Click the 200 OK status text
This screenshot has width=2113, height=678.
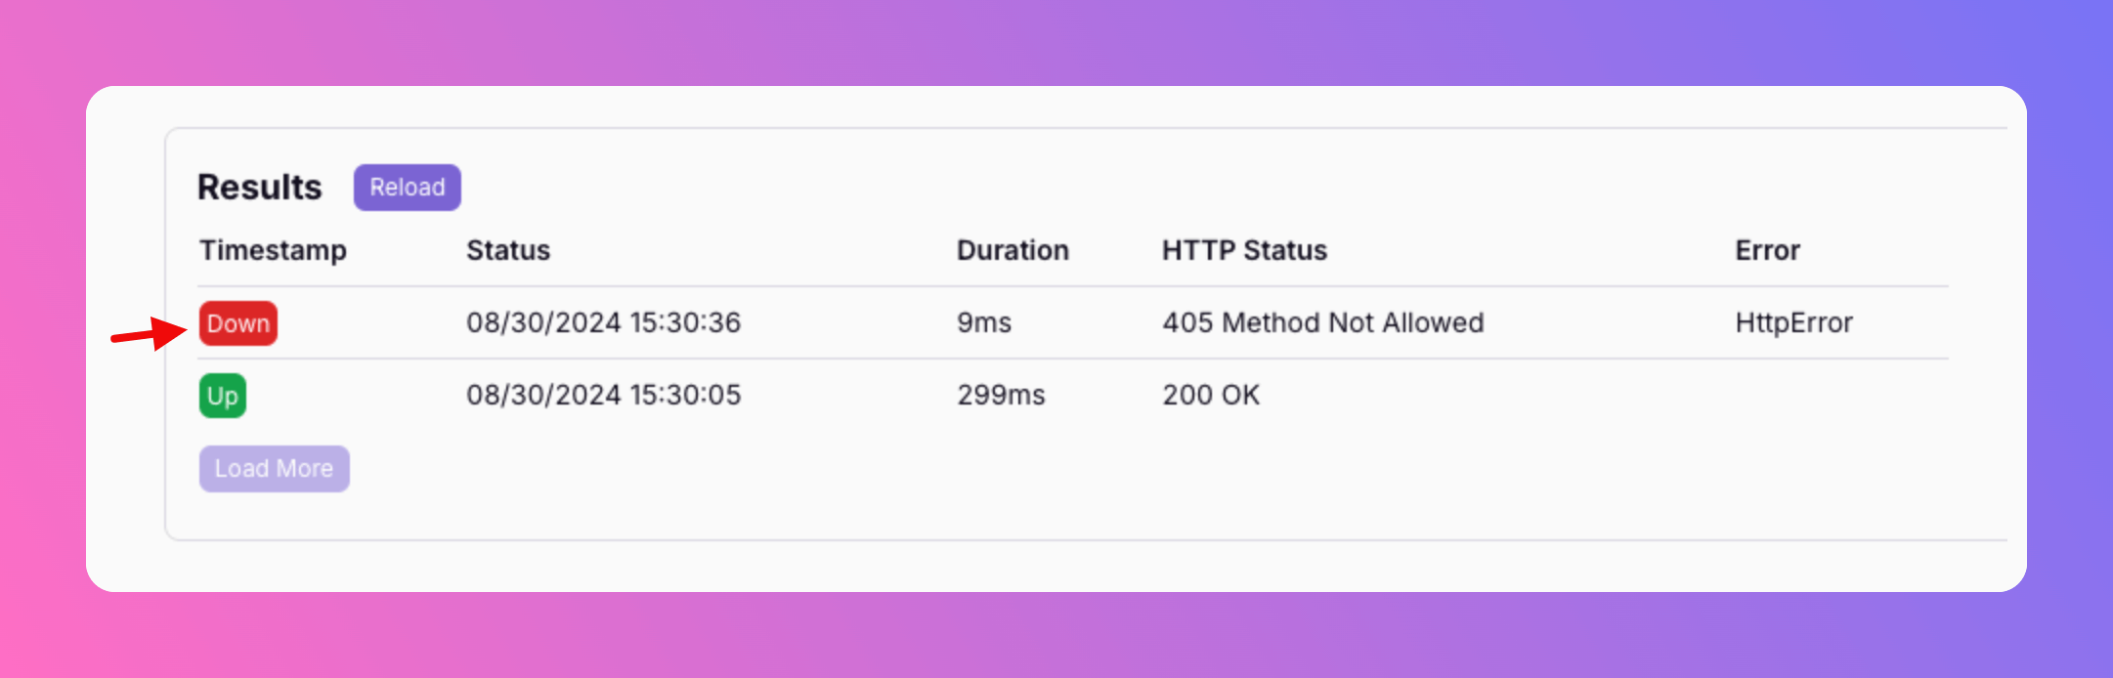(x=1211, y=395)
